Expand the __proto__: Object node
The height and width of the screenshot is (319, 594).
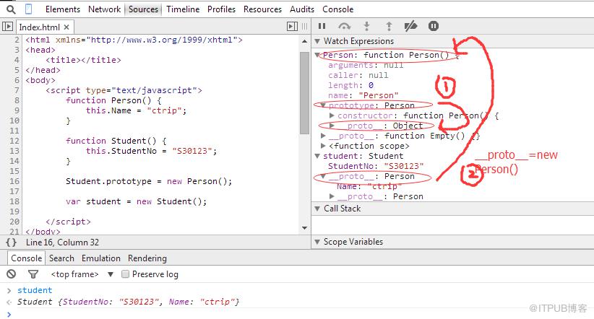[332, 126]
